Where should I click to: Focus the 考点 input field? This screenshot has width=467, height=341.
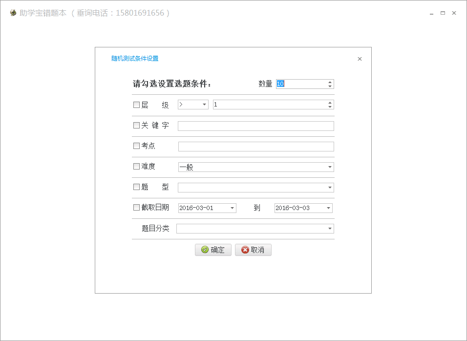click(x=255, y=147)
